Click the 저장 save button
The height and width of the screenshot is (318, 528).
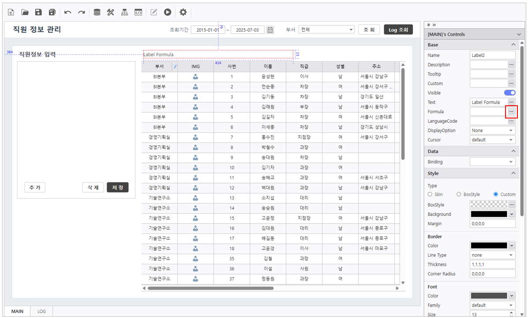pyautogui.click(x=117, y=187)
